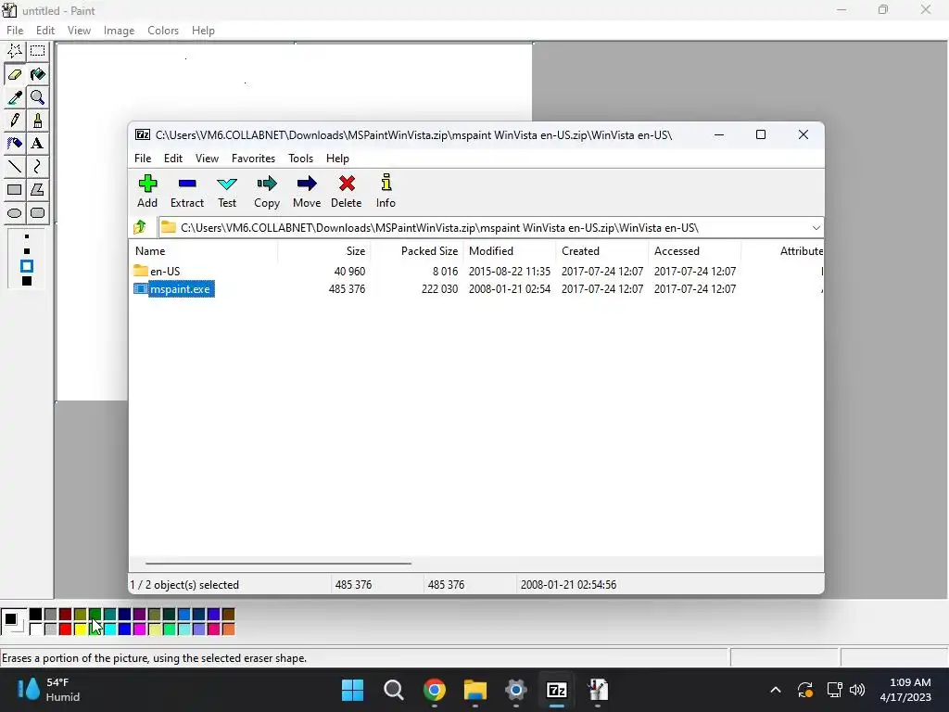
Task: Select the Ellipse tool in Paint
Action: click(15, 212)
